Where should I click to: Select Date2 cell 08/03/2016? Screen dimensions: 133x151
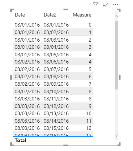56,40
